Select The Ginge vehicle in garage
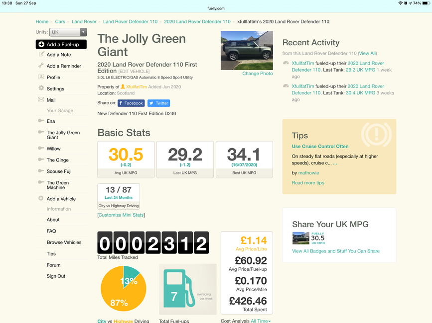 point(58,160)
